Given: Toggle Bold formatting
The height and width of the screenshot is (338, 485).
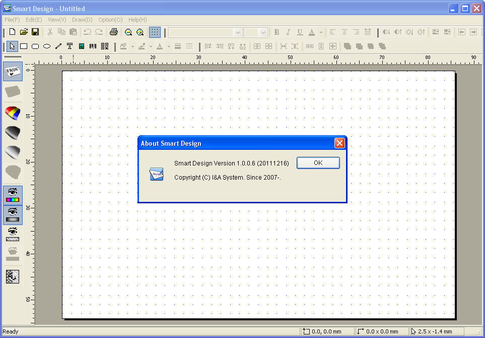Looking at the screenshot, I should coord(277,32).
